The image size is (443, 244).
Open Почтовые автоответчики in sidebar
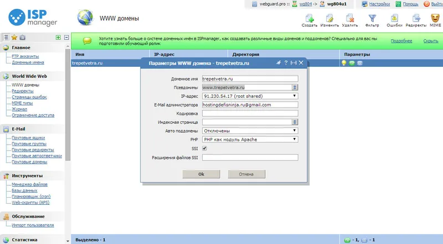37,156
